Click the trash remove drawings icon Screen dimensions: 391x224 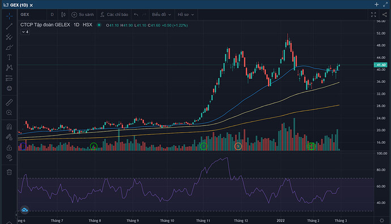point(9,172)
